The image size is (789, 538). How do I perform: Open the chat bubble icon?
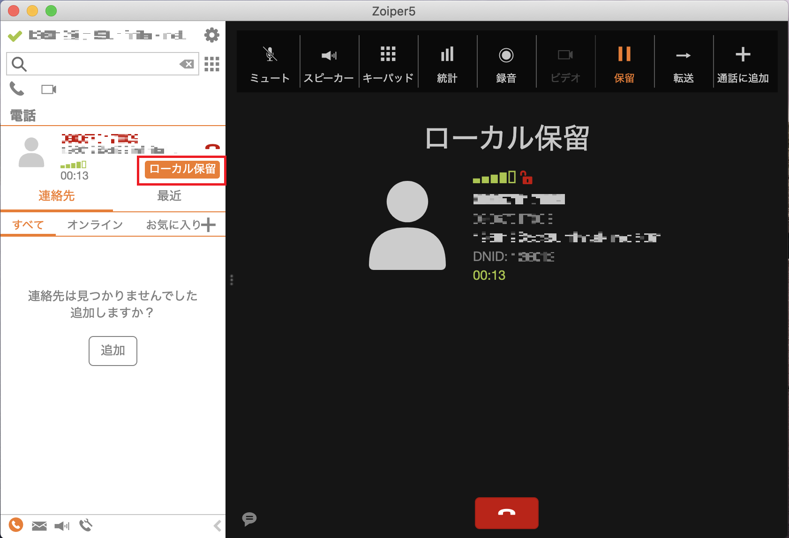(x=249, y=519)
